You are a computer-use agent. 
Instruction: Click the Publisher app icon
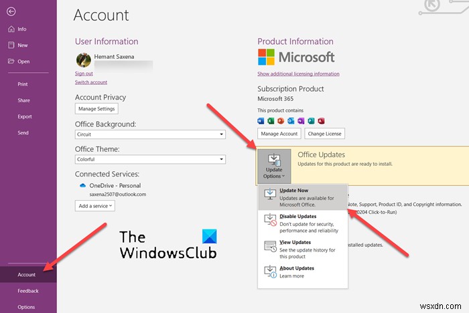[311, 120]
